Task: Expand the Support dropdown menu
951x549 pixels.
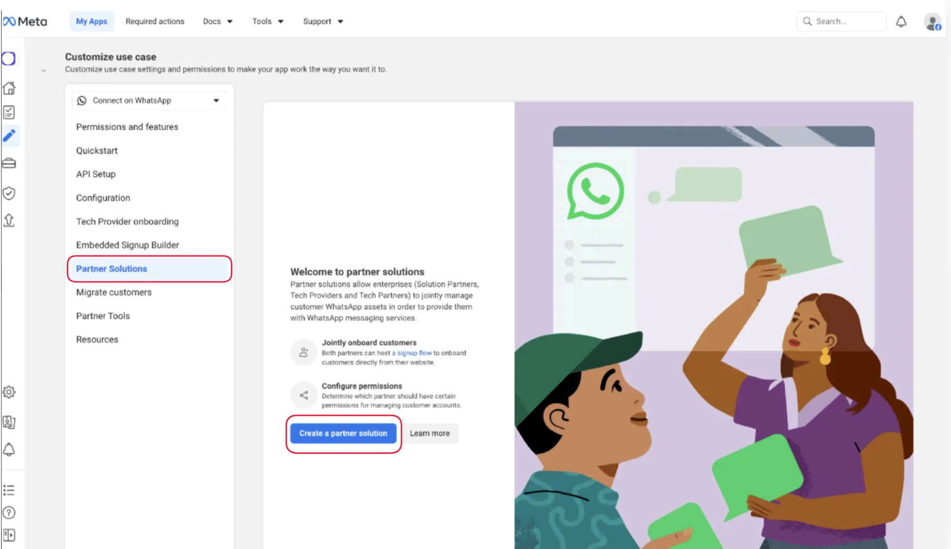Action: 323,22
